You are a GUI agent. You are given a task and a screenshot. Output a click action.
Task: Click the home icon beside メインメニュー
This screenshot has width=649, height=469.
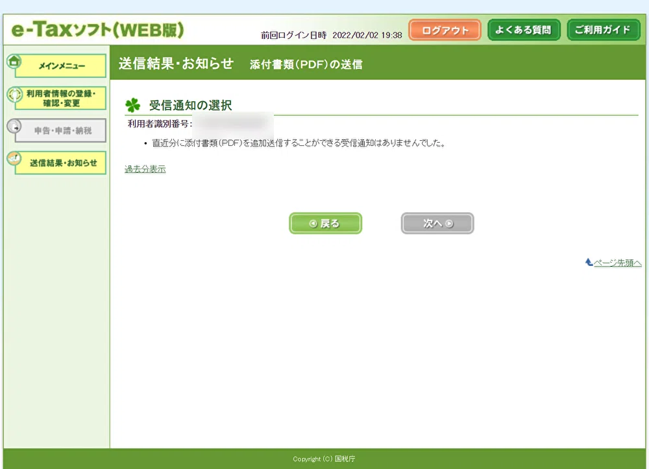click(x=14, y=61)
